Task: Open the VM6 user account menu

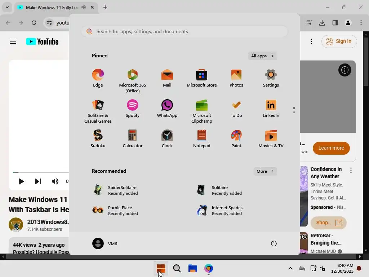Action: click(105, 243)
